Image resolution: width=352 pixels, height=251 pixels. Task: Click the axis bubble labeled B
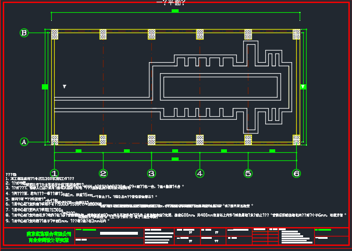coord(24,33)
